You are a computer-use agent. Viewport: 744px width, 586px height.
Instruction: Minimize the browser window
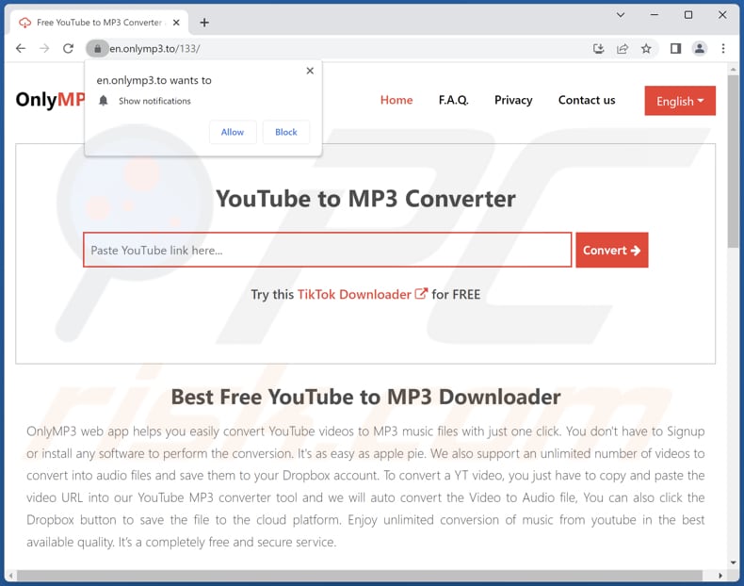click(x=655, y=15)
